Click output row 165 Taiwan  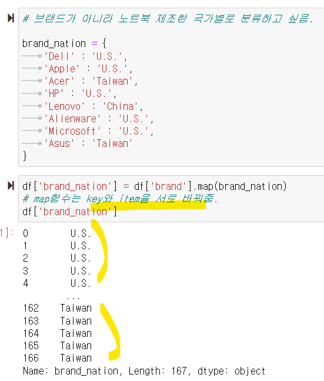58,346
